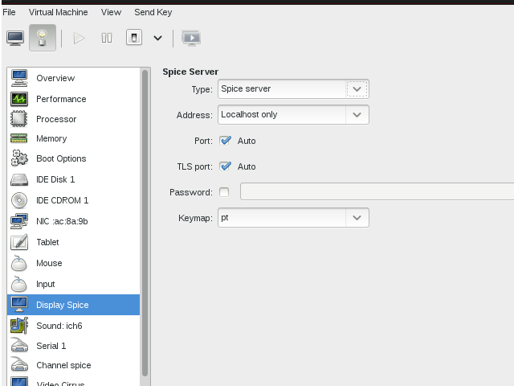Click the Channel spice port icon
Screen dimensions: 514x386
coord(19,365)
